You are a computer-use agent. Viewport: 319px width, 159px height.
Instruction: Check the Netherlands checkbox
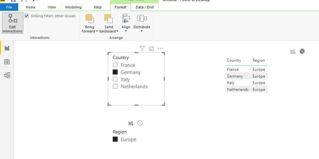(x=115, y=86)
